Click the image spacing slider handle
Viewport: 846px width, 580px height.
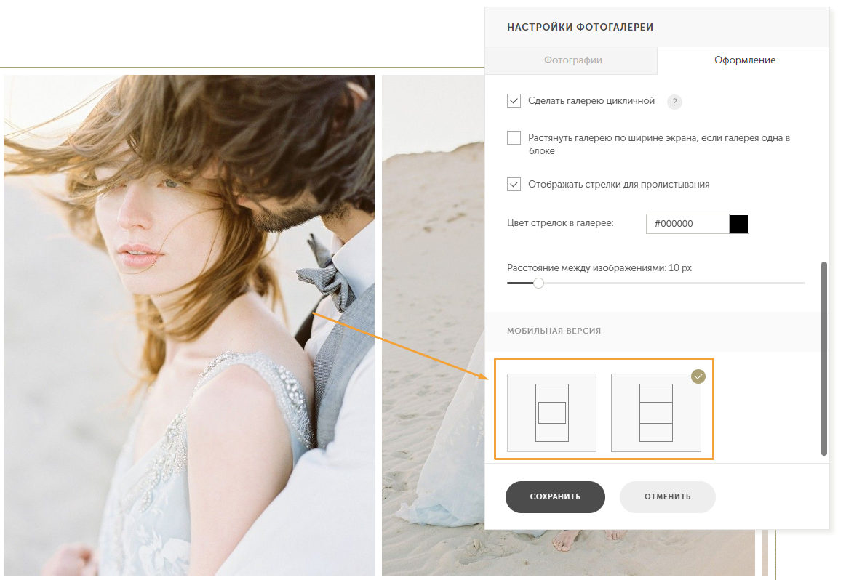click(x=538, y=283)
